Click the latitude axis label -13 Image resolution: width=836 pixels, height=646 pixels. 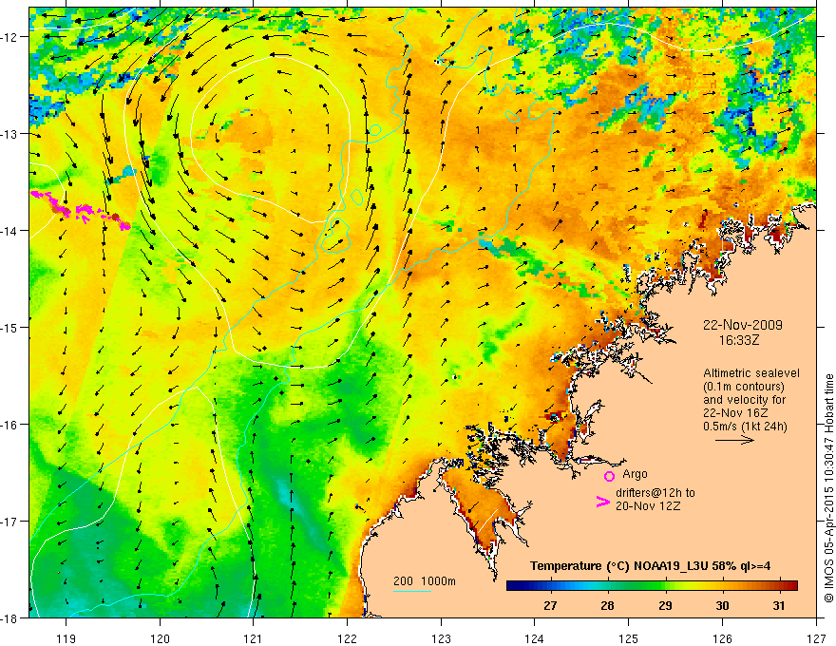(10, 133)
